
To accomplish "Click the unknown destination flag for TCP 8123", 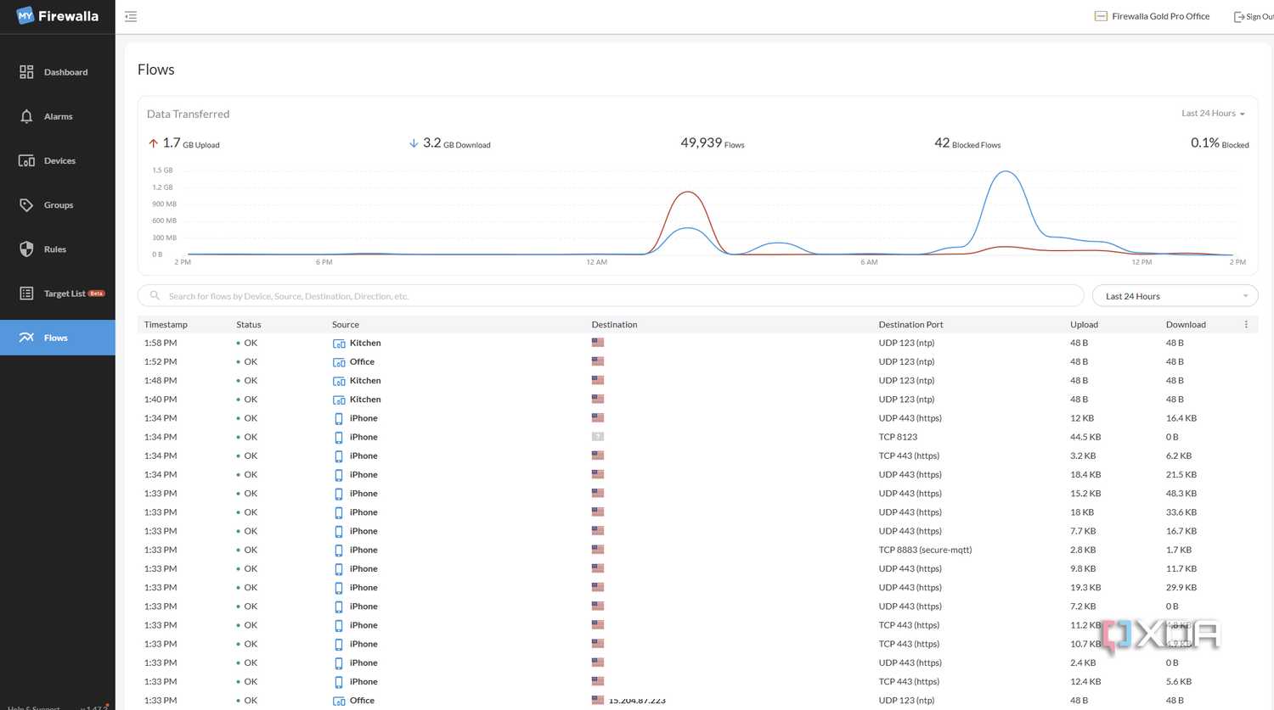I will (598, 437).
